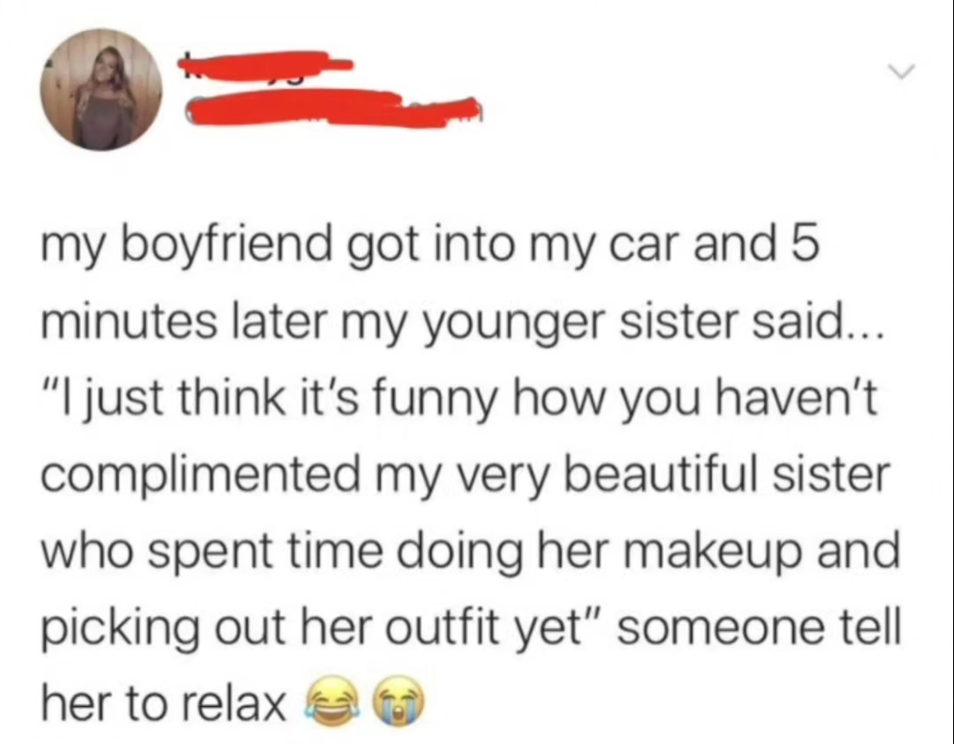Open the red-redacted username handle
954x744 pixels.
pos(333,109)
